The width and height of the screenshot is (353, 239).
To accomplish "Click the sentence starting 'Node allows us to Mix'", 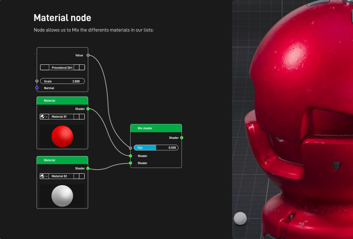I will pos(94,30).
